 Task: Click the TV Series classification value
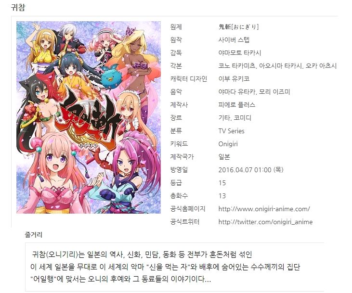coord(231,131)
